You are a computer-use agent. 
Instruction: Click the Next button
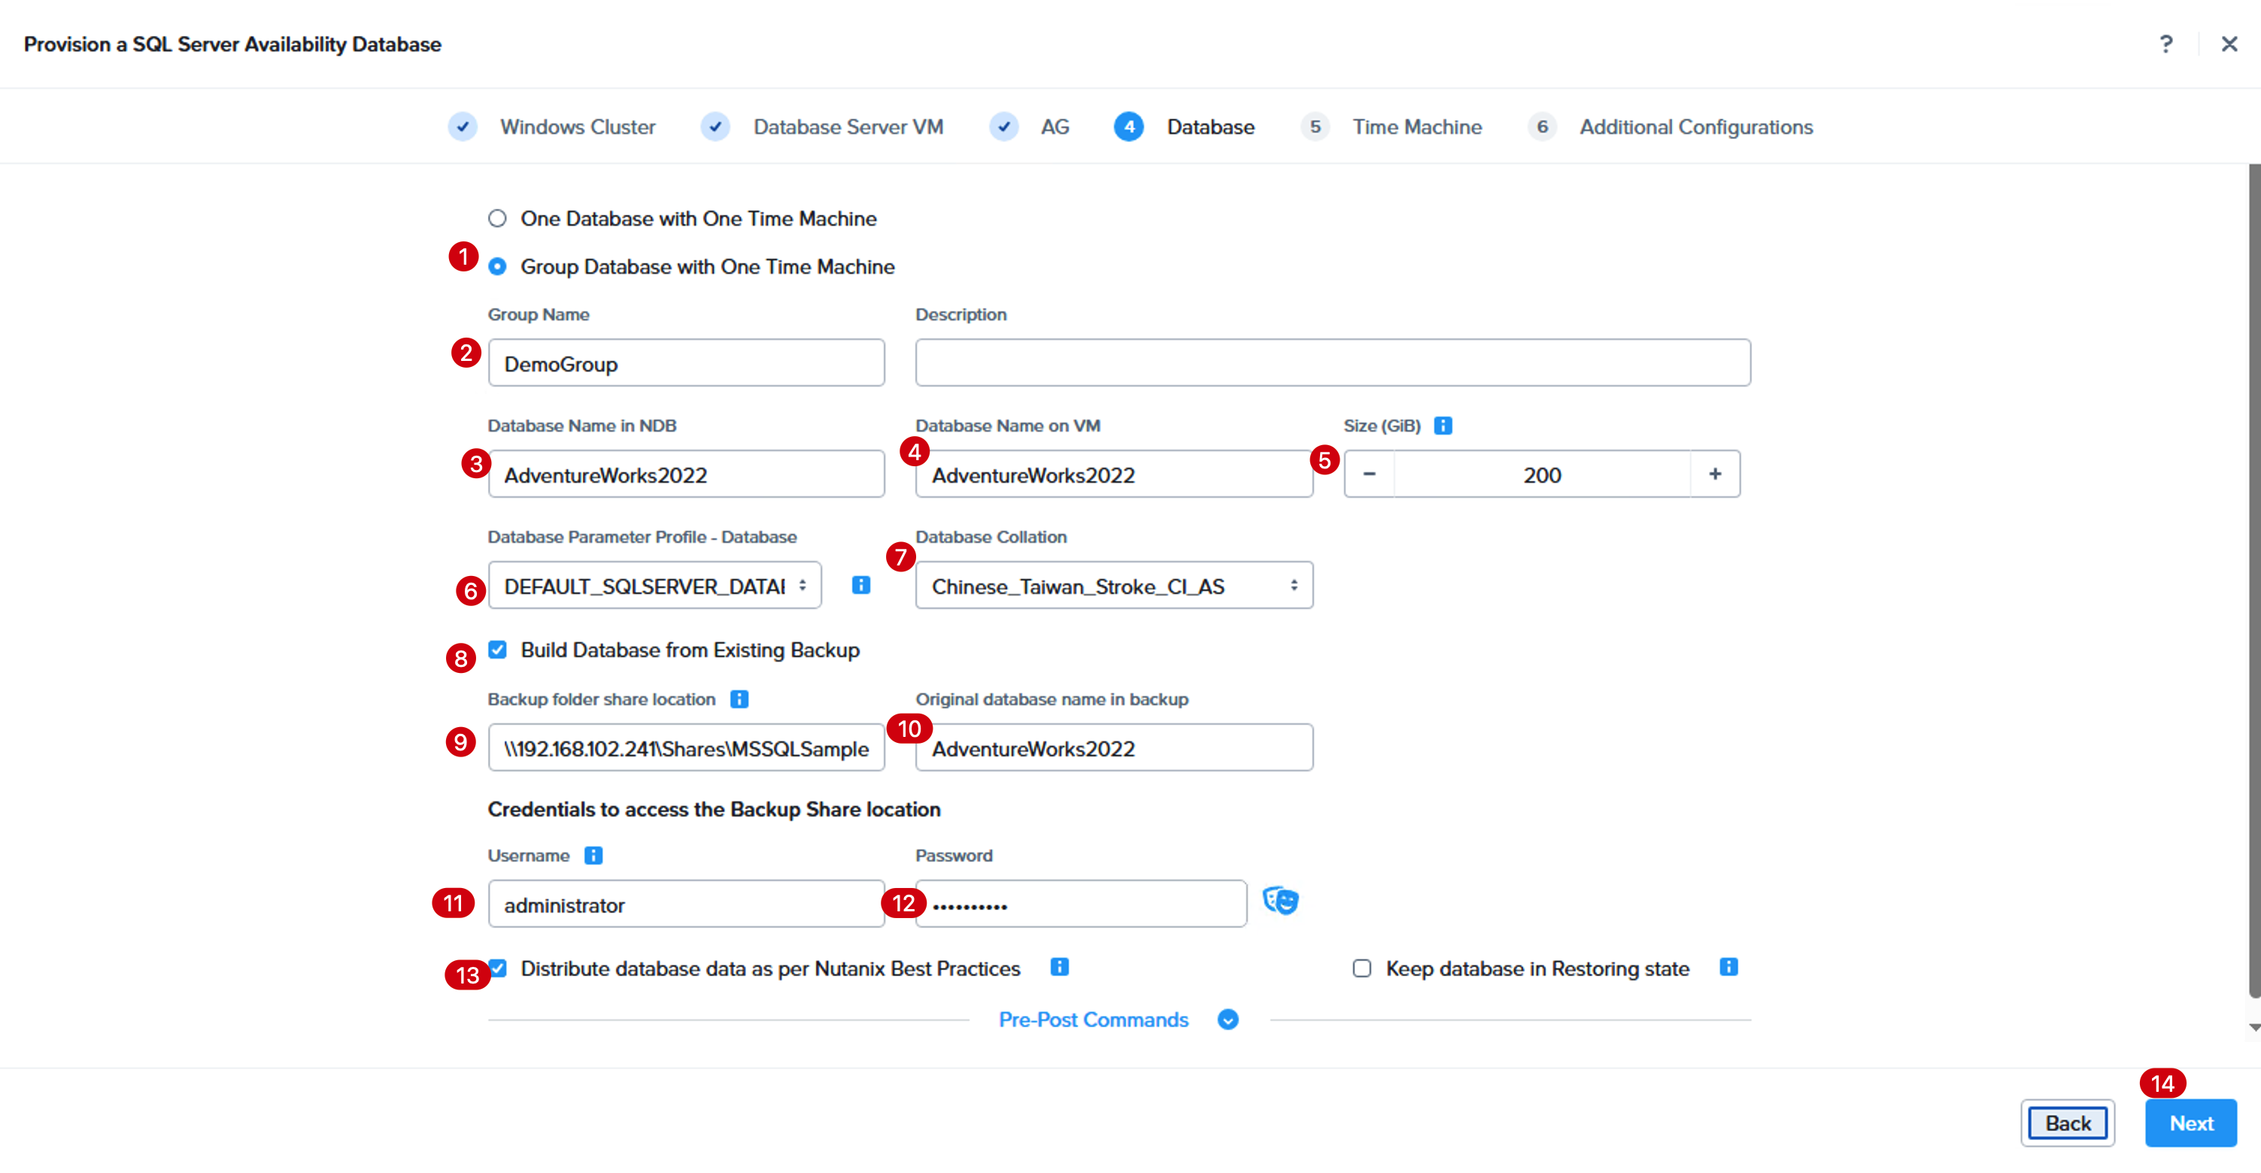pos(2191,1123)
